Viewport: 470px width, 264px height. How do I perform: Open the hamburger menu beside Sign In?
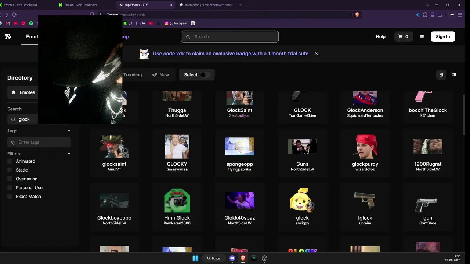point(422,37)
